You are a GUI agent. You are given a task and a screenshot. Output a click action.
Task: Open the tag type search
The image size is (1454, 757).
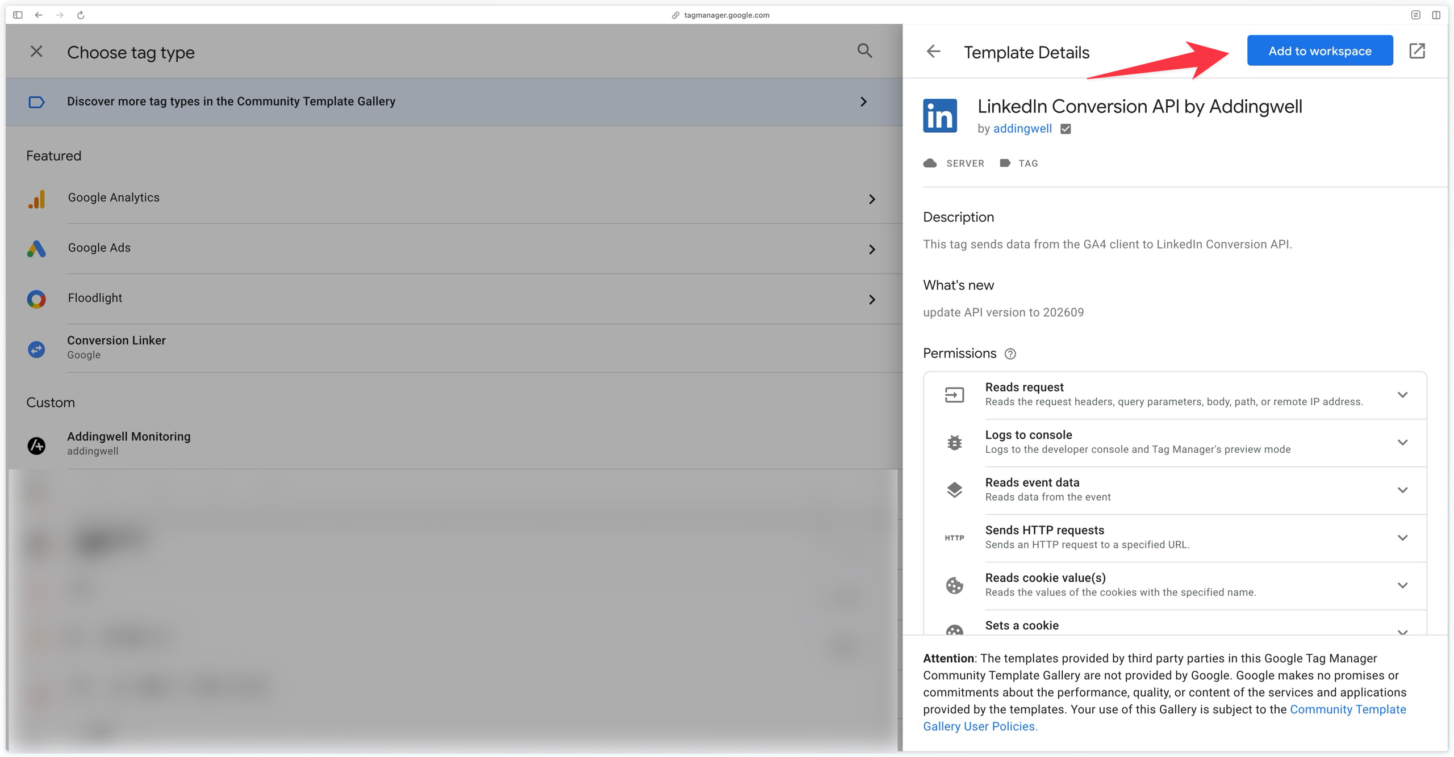pos(864,51)
